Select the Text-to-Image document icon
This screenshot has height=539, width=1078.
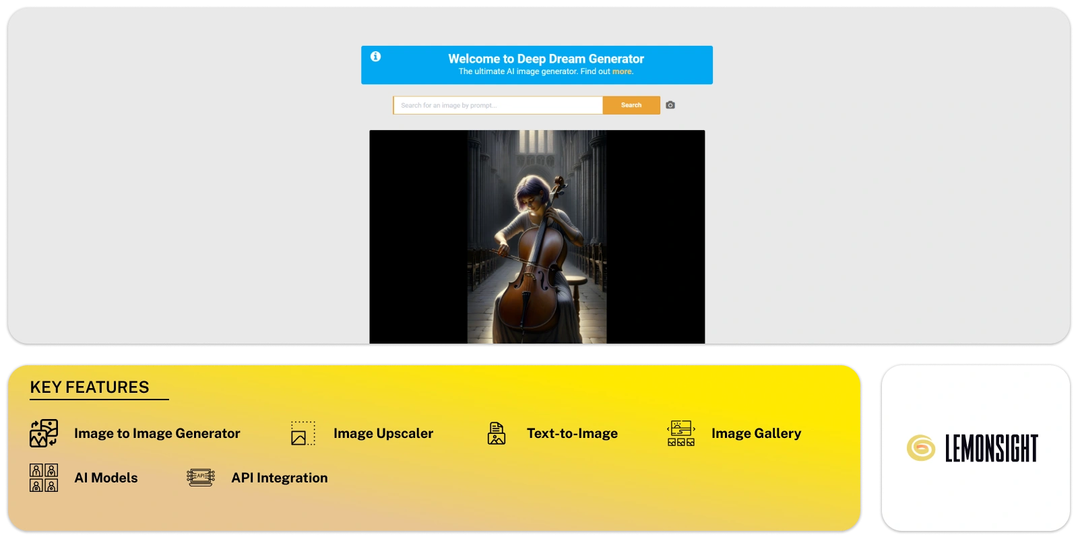tap(497, 433)
